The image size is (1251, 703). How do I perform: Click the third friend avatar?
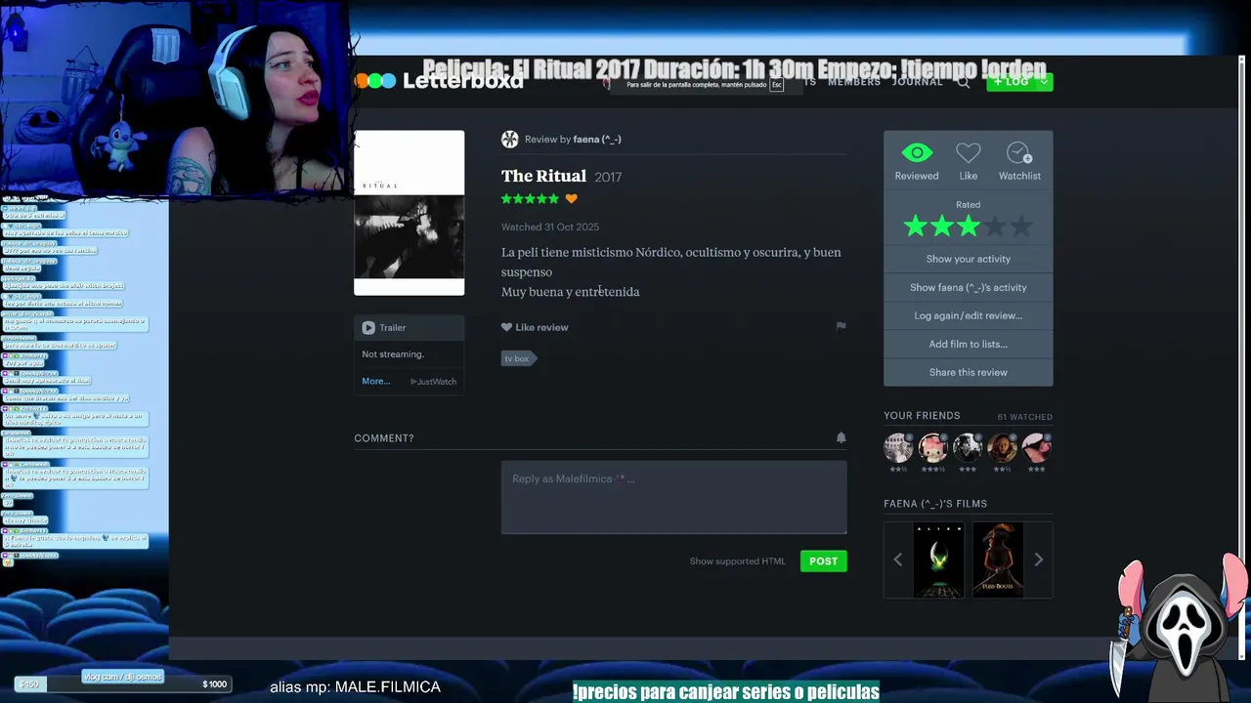click(x=968, y=448)
